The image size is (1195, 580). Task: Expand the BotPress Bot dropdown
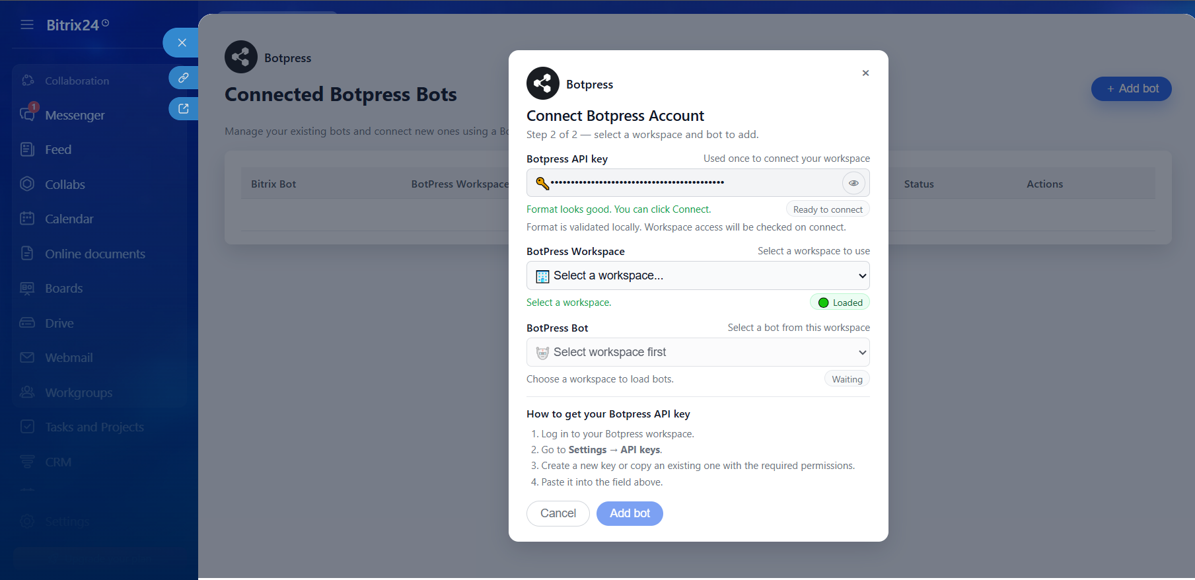tap(698, 352)
